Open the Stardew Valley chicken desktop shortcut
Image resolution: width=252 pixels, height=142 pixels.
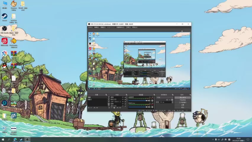coord(14,5)
